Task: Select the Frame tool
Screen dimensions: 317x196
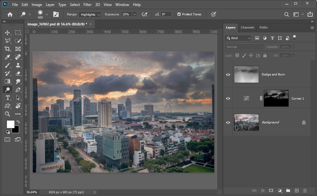Action: [x=18, y=49]
